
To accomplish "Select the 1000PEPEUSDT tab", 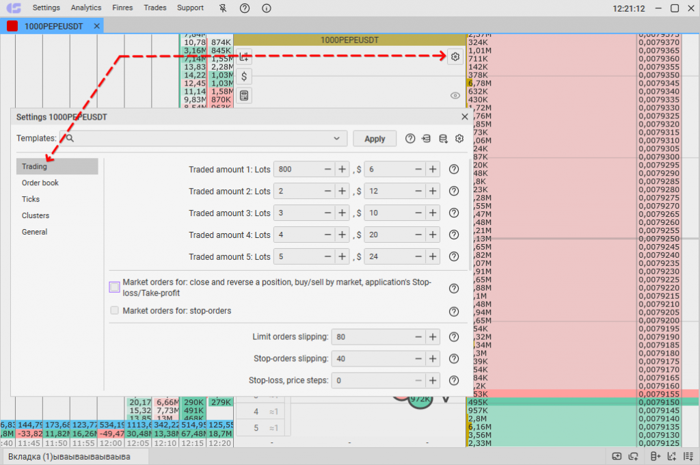I will click(x=53, y=27).
